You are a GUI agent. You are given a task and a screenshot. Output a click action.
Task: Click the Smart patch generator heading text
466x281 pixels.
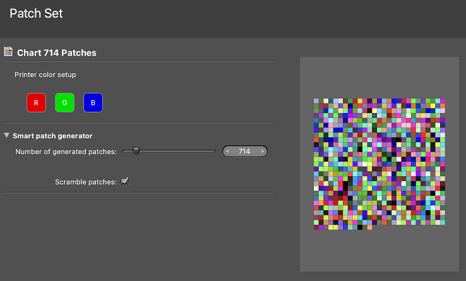[x=52, y=136]
